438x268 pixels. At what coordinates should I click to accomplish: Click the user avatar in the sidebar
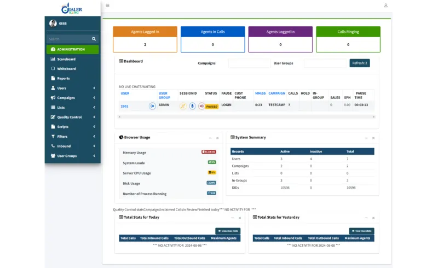tap(53, 24)
